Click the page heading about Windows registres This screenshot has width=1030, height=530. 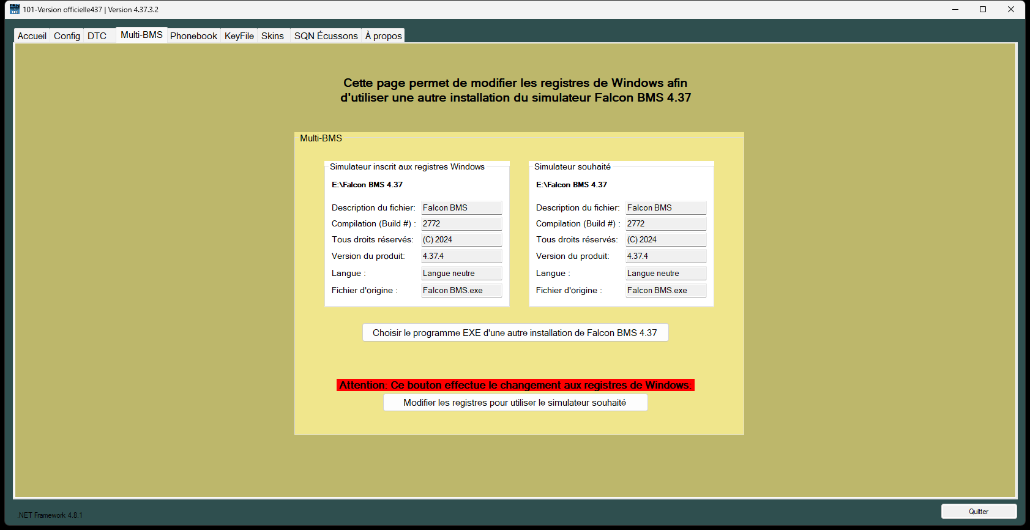pos(515,90)
